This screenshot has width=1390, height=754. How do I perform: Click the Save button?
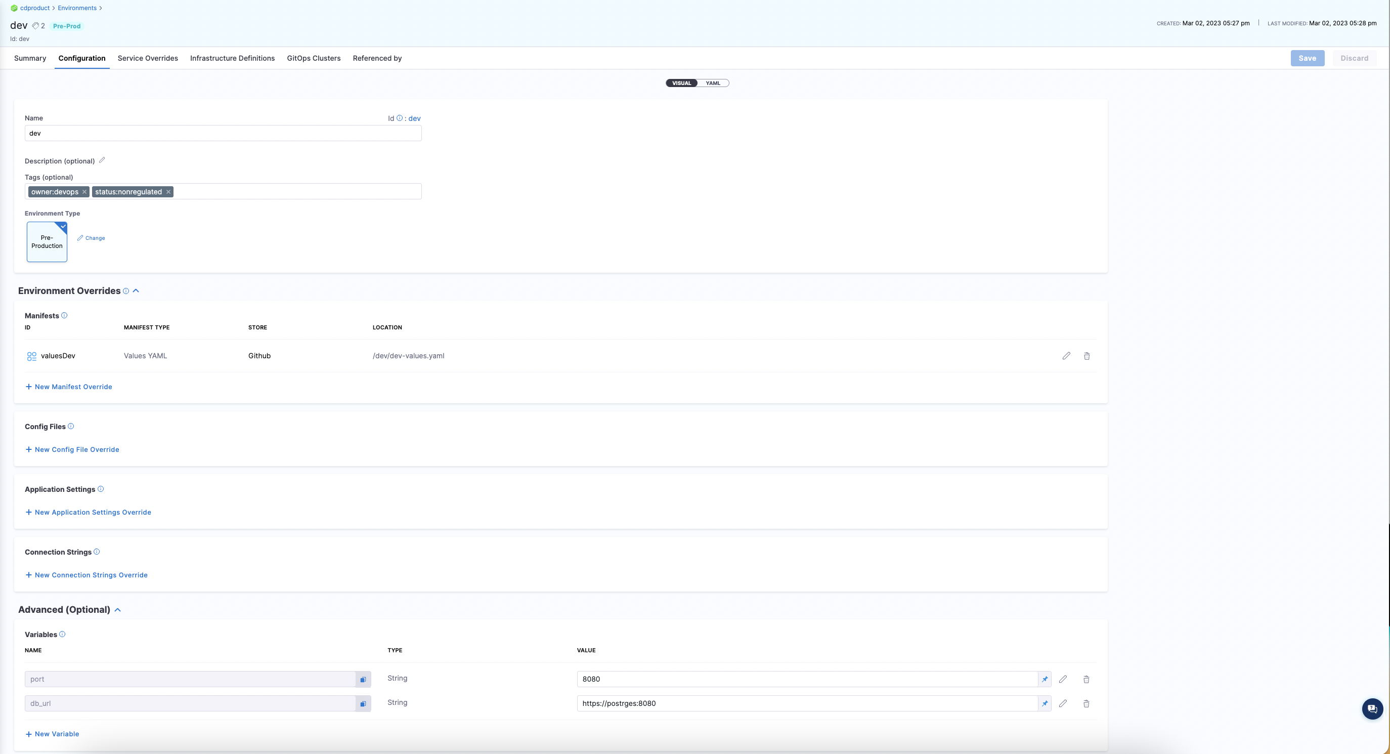pyautogui.click(x=1307, y=58)
